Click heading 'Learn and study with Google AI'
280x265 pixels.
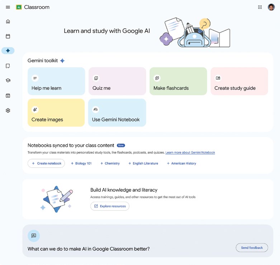tap(107, 31)
